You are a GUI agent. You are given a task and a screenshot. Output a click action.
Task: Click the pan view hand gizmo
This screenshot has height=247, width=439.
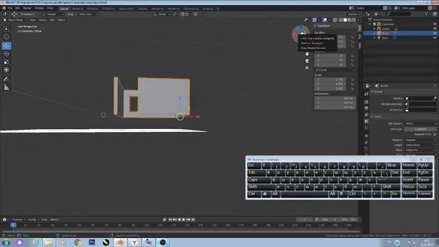(x=307, y=54)
